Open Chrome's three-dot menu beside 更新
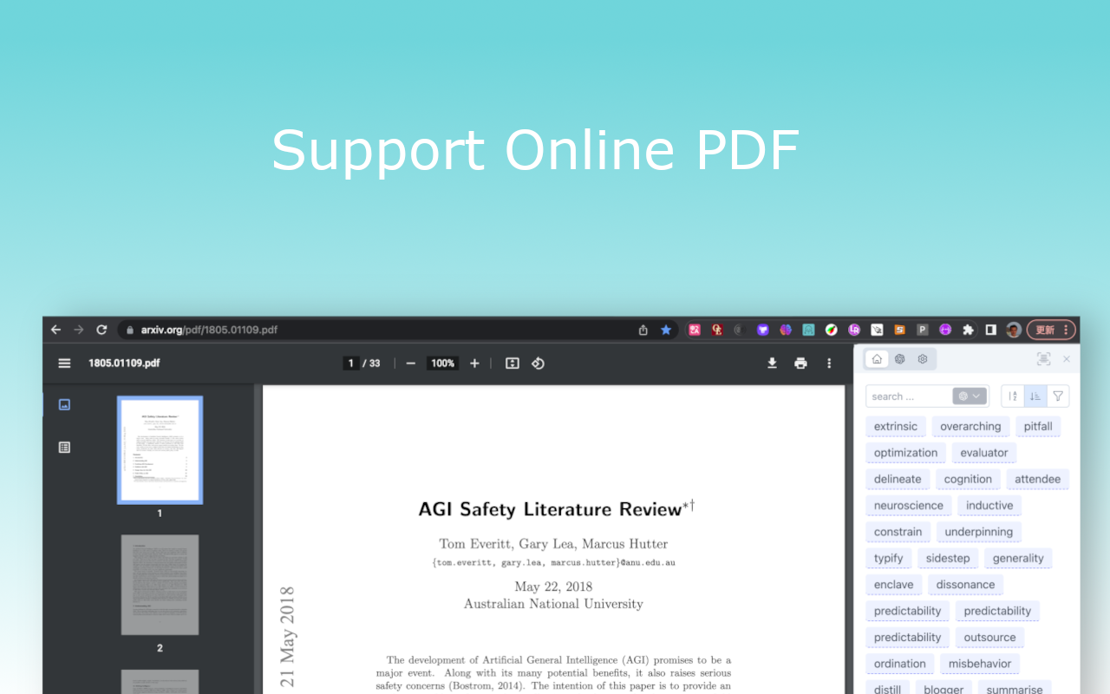 (1067, 330)
